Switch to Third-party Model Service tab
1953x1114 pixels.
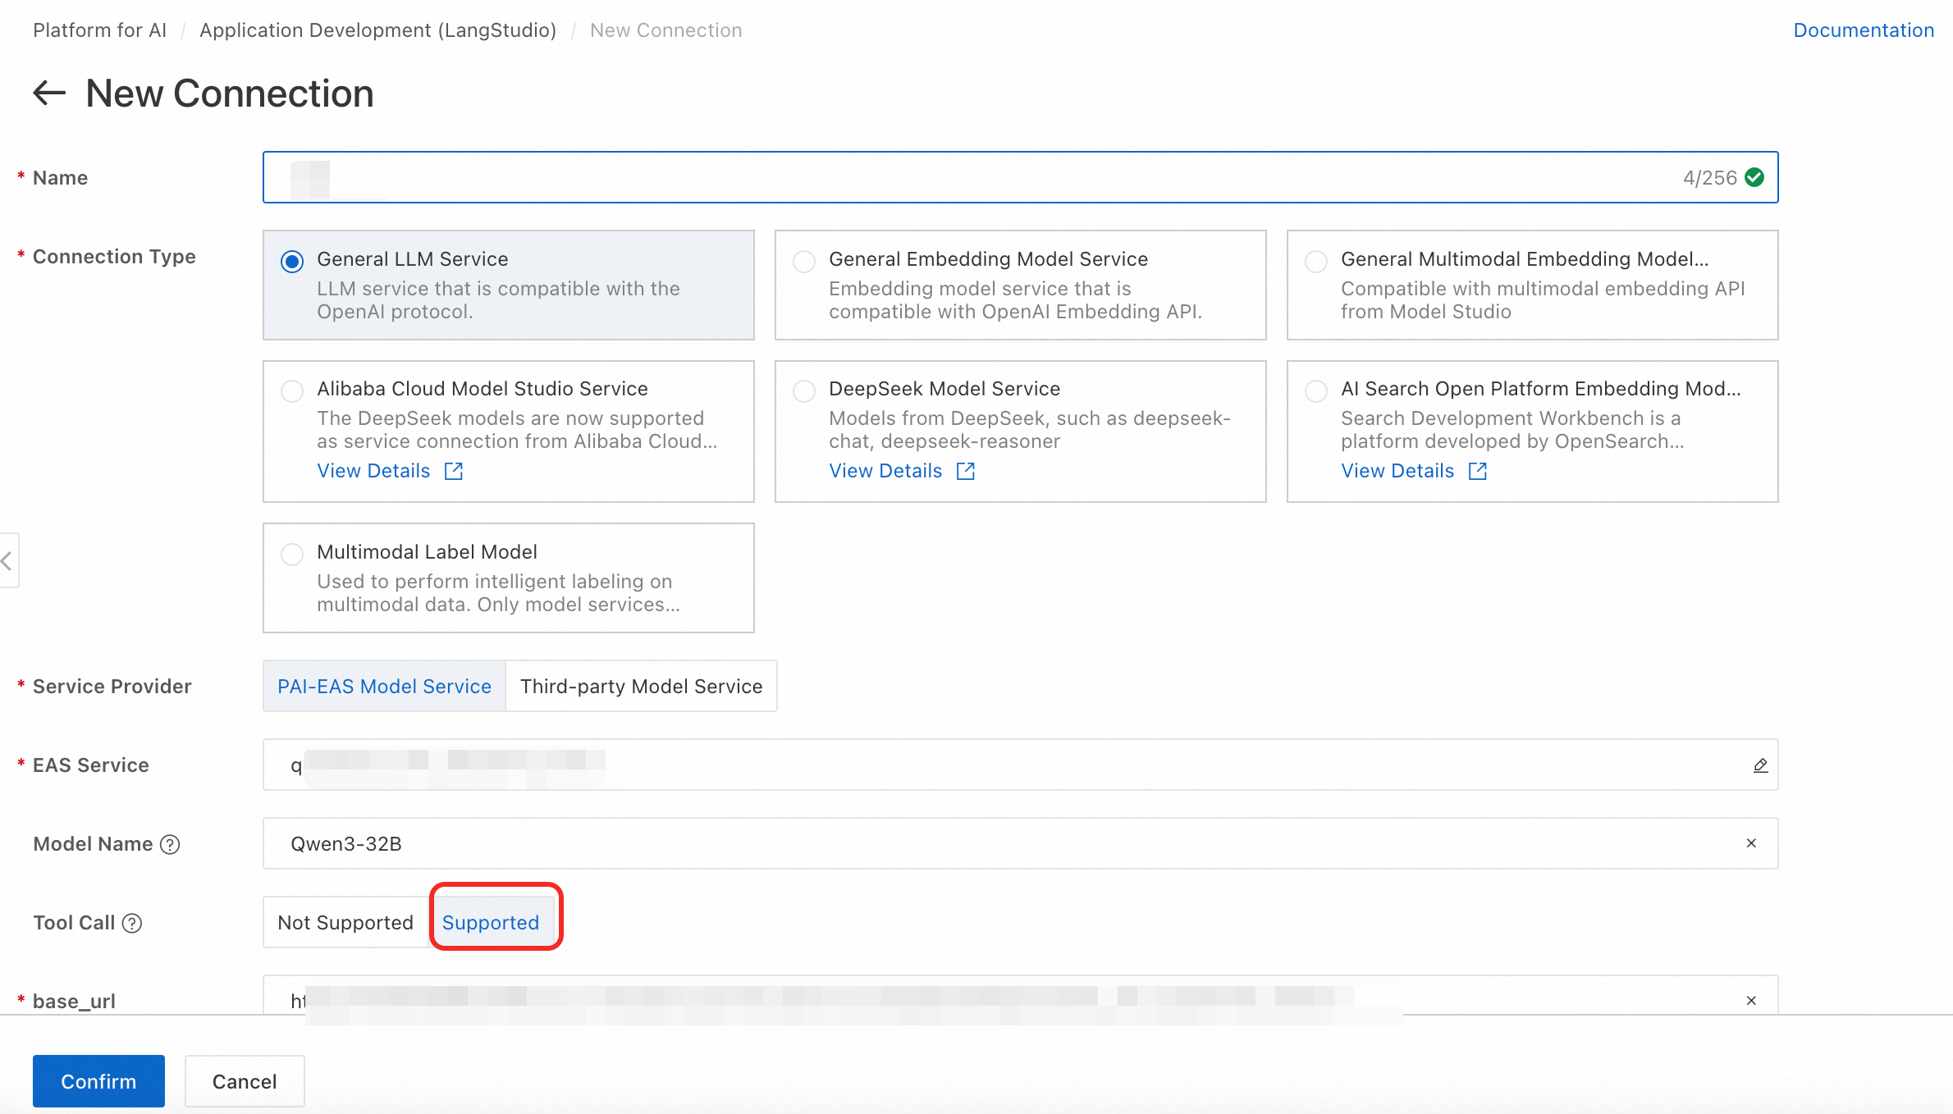(641, 686)
